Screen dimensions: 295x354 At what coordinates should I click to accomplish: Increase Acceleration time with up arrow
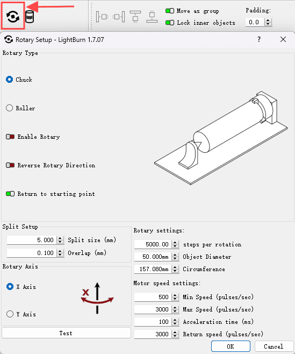point(175,320)
